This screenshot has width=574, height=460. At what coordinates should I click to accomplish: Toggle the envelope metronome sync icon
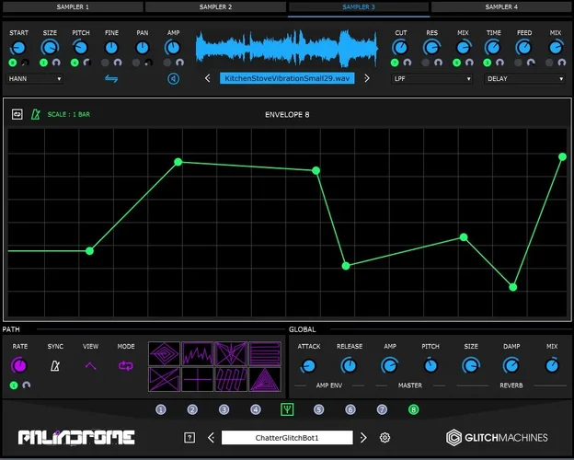36,115
